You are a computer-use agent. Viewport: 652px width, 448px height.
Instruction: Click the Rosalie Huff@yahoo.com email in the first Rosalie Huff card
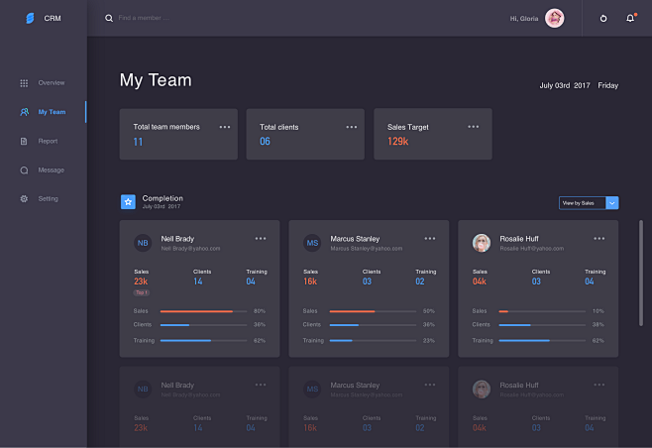pos(532,249)
